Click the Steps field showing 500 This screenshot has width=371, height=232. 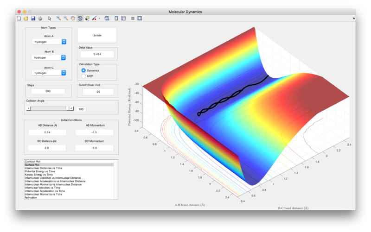pyautogui.click(x=48, y=91)
